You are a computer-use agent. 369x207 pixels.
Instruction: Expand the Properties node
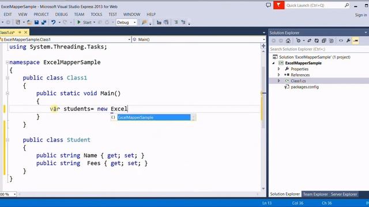coord(279,69)
